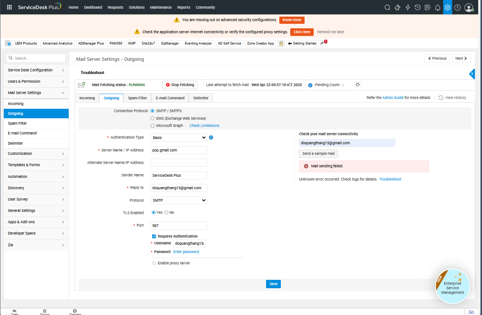Refresh the Pending Count
482x315 pixels.
(358, 85)
